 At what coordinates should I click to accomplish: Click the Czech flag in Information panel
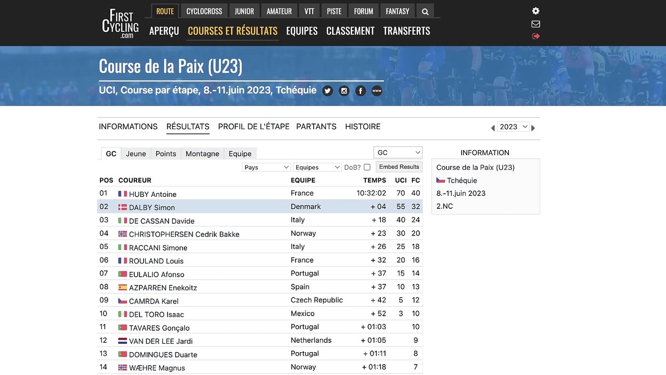point(441,180)
